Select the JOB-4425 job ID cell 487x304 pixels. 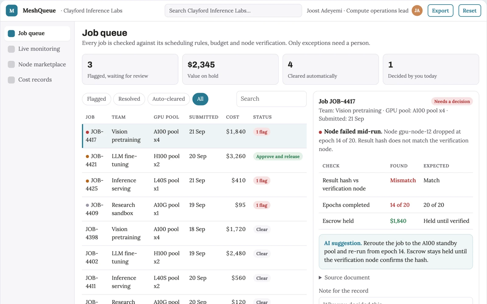[x=95, y=185]
